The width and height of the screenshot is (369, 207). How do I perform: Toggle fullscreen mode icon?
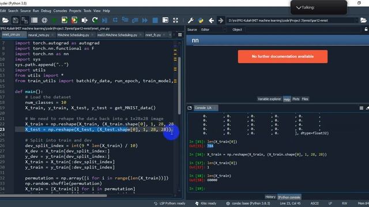[175, 21]
